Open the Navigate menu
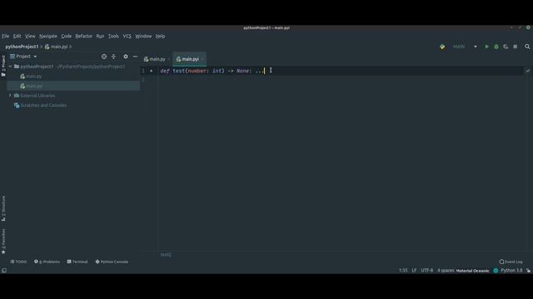533x299 pixels. coord(48,37)
